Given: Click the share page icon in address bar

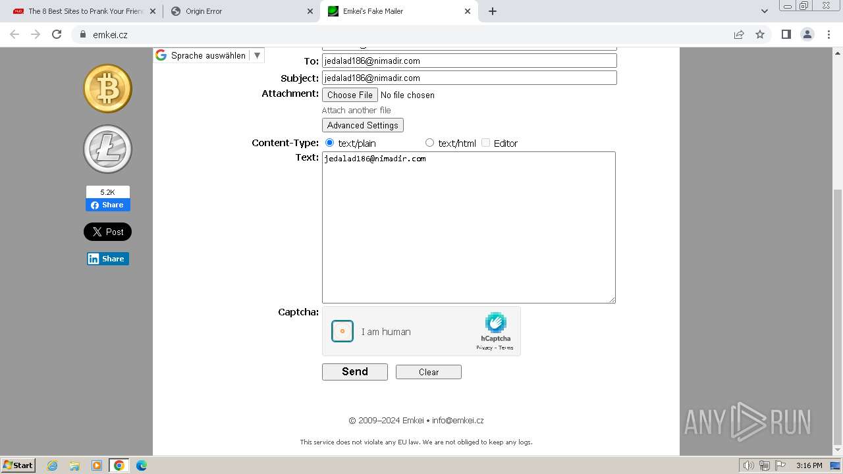Looking at the screenshot, I should click(739, 34).
